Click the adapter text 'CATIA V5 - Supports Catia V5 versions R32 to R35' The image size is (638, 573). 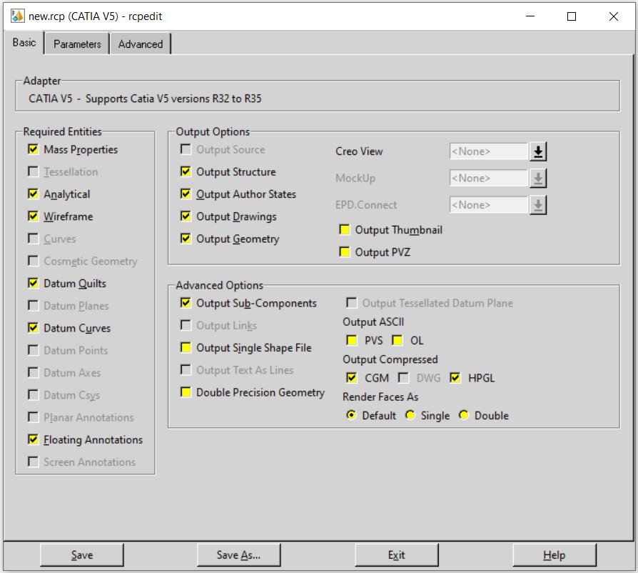tap(145, 99)
